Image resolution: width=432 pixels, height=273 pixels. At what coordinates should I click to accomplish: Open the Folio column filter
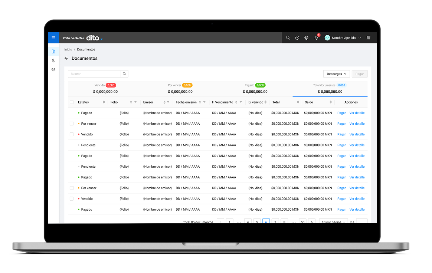click(x=135, y=102)
